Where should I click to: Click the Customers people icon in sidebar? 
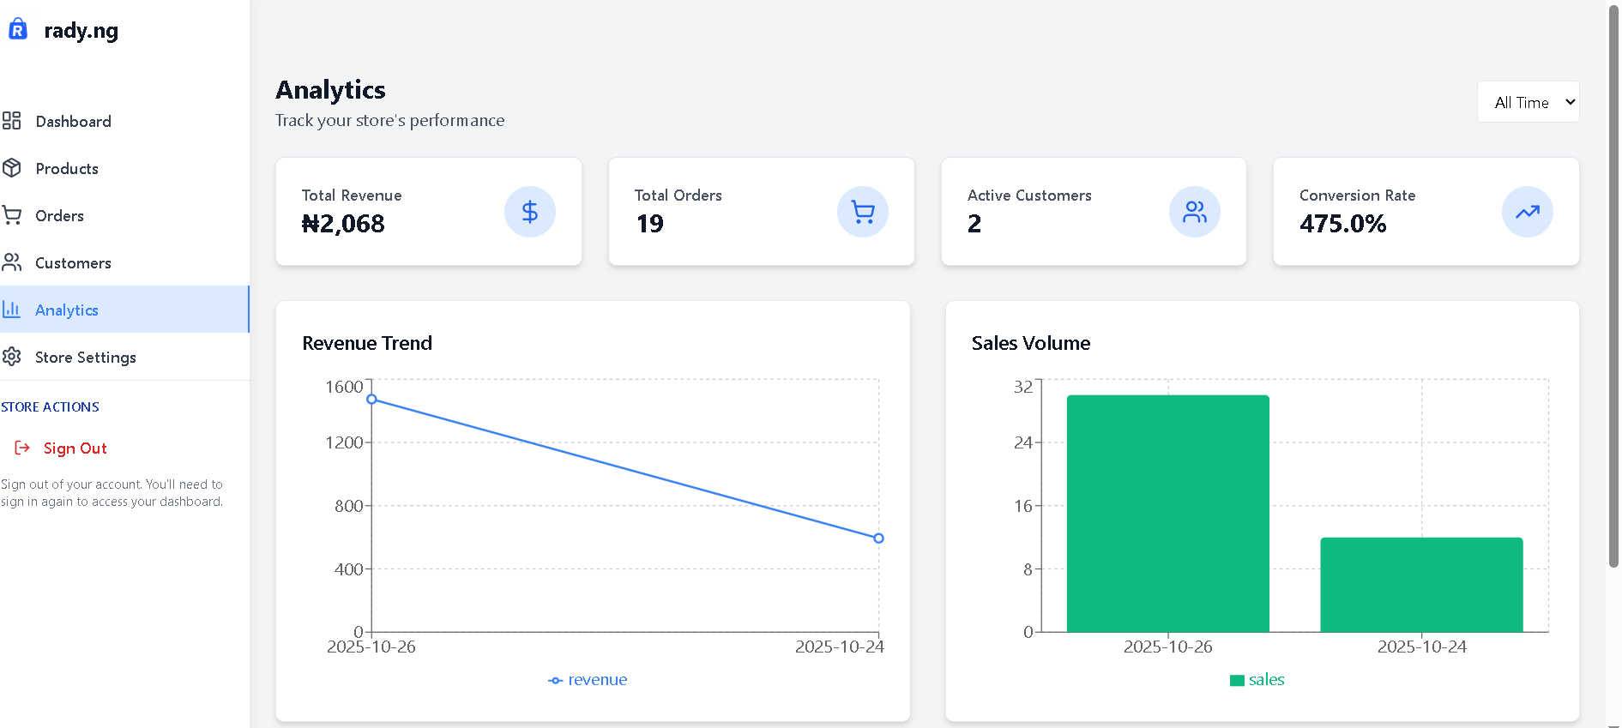coord(11,262)
